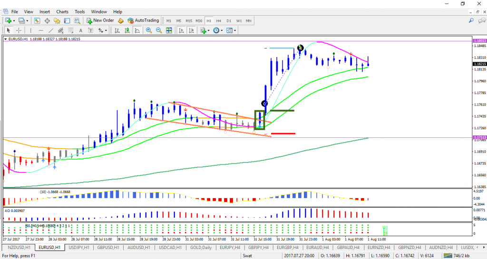Viewport: 487px width, 259px height.
Task: Switch chart to candlesticks mode
Action: click(127, 30)
